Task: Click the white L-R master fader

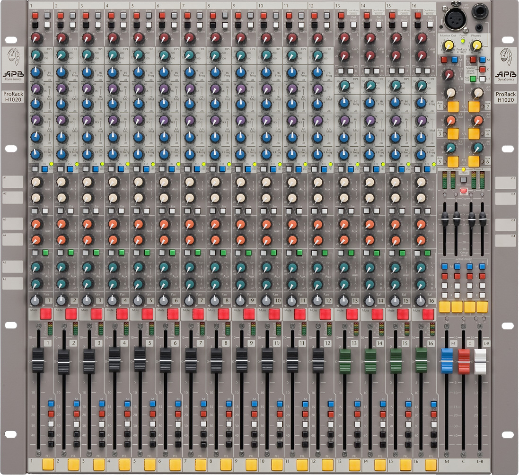Action: [x=481, y=361]
